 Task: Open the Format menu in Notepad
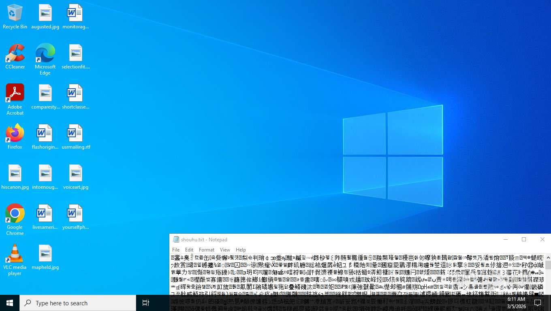point(207,250)
